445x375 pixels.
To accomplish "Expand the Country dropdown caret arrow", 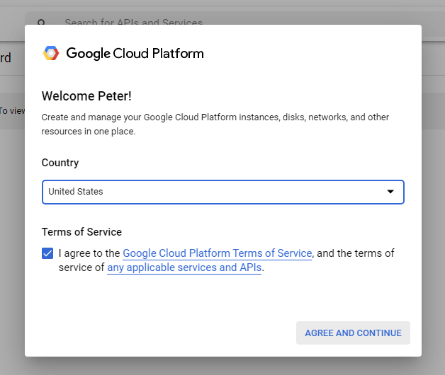I will point(390,192).
